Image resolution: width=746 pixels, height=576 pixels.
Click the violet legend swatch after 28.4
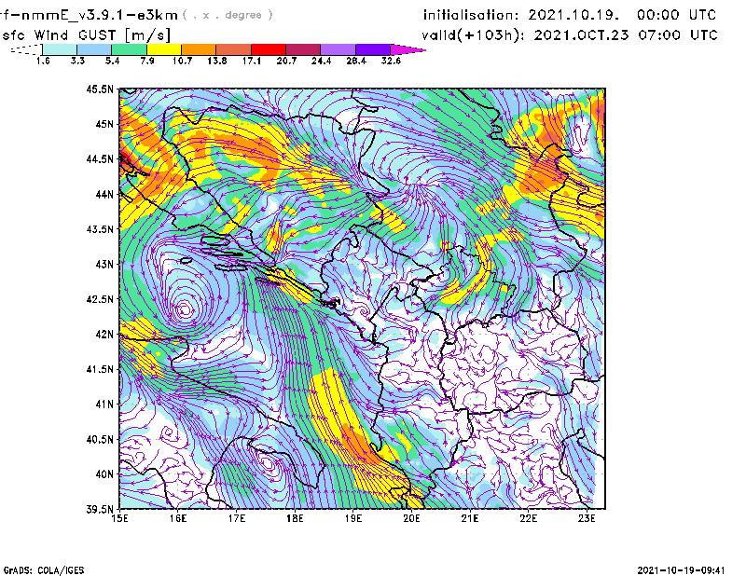pos(372,49)
